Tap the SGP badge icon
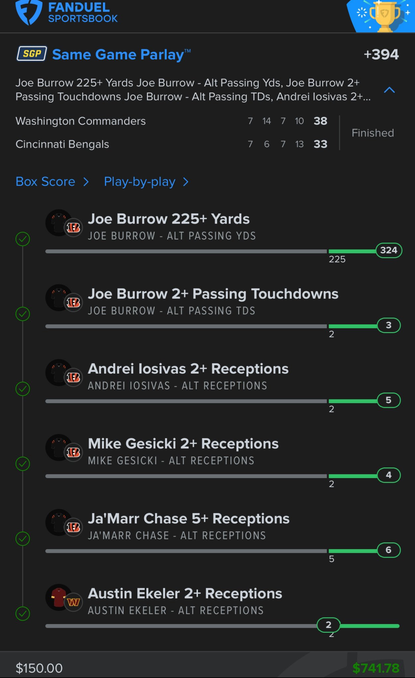This screenshot has height=678, width=415. (32, 54)
